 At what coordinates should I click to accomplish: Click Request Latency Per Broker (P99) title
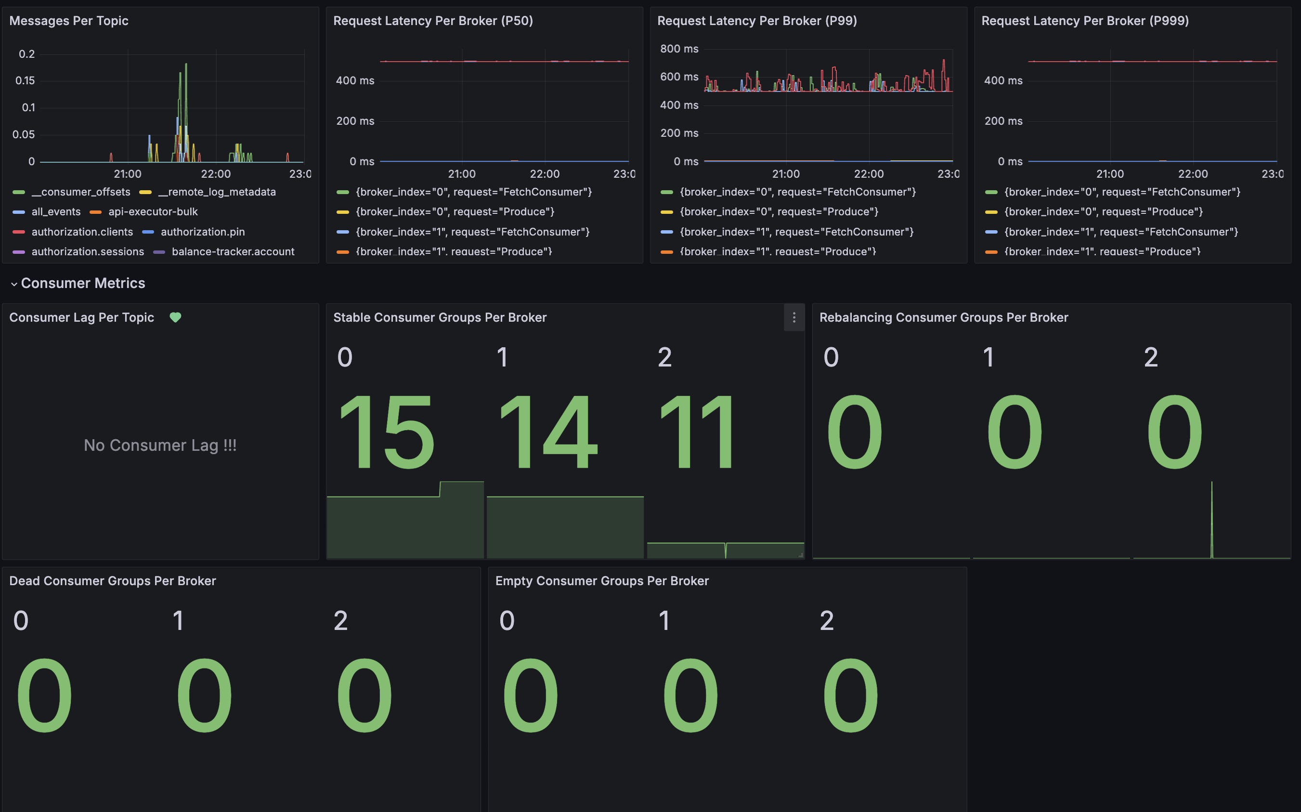tap(756, 21)
